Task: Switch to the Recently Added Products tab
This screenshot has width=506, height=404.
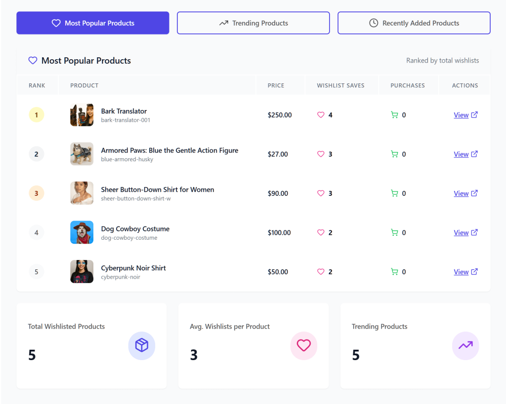Action: tap(414, 23)
